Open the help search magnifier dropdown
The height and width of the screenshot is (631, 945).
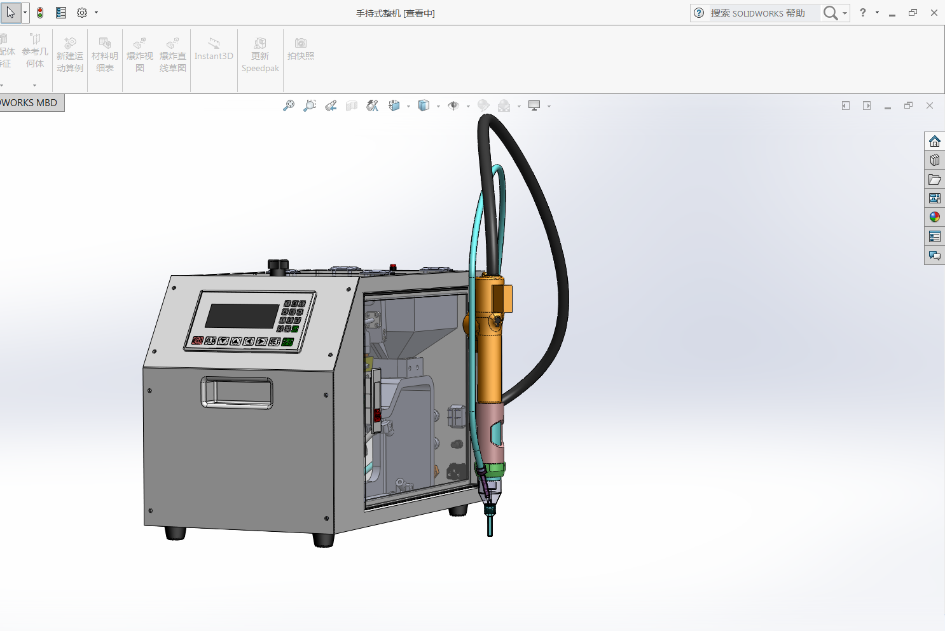845,13
